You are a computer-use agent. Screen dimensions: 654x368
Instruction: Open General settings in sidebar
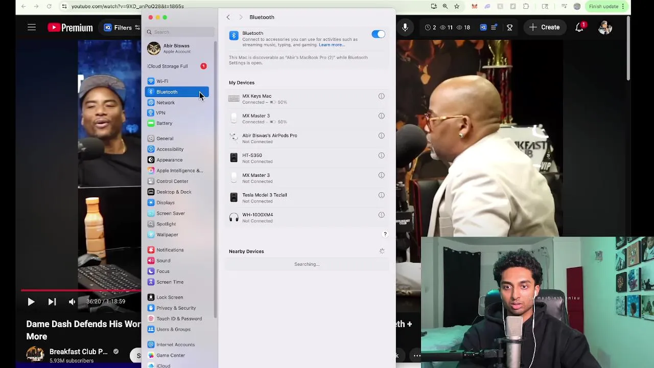(x=177, y=139)
